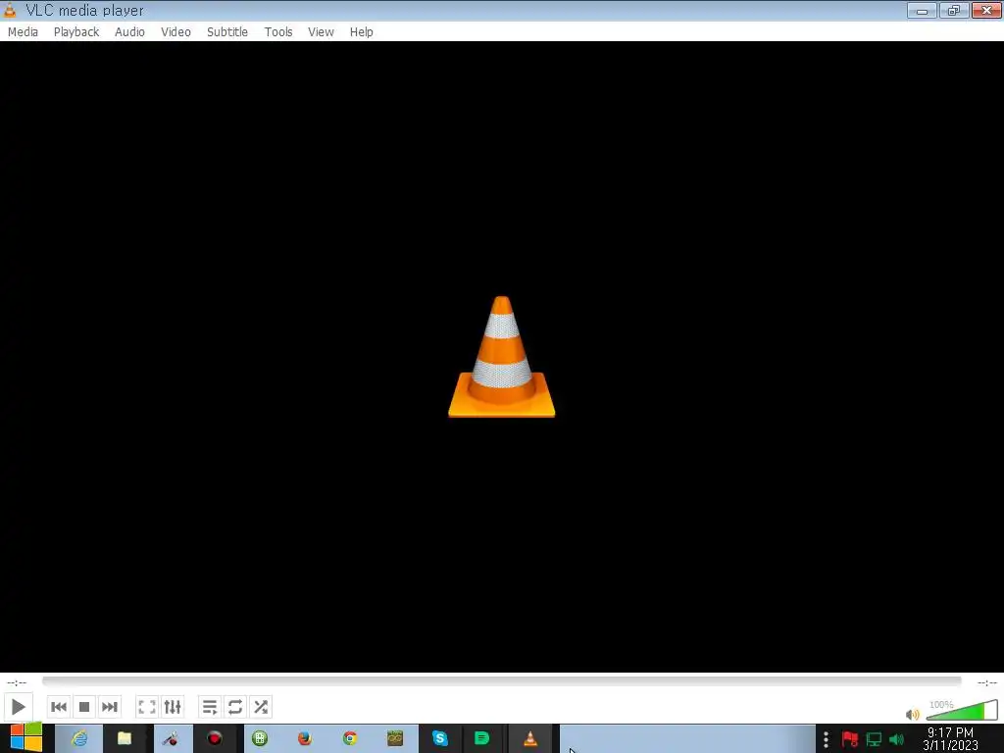Close VLC media player window
The height and width of the screenshot is (753, 1004).
pyautogui.click(x=986, y=10)
